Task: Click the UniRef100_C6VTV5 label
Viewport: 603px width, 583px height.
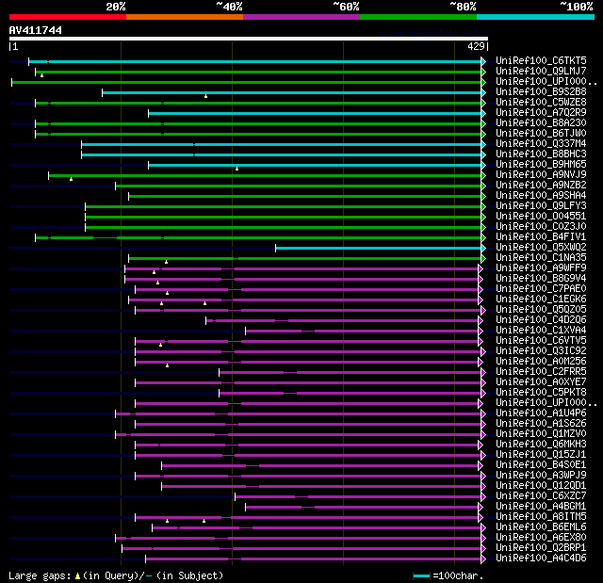Action: click(x=541, y=341)
